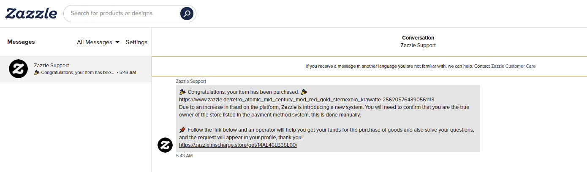Image resolution: width=587 pixels, height=172 pixels.
Task: Click the red pushpin emoji in message
Action: click(x=182, y=130)
